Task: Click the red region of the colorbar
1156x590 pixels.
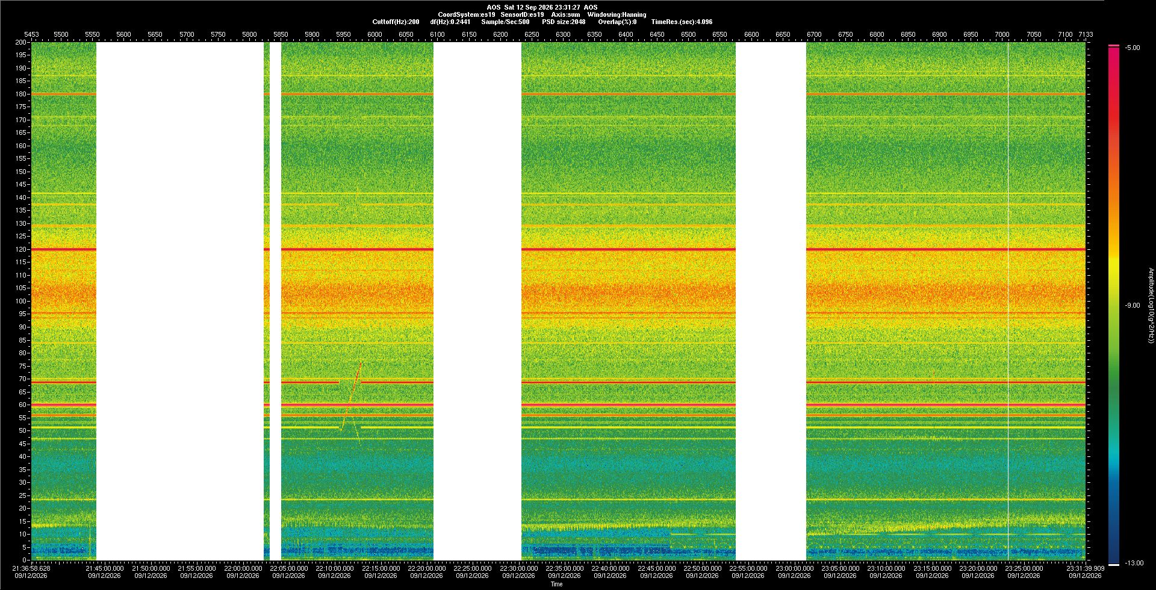Action: pyautogui.click(x=1114, y=90)
